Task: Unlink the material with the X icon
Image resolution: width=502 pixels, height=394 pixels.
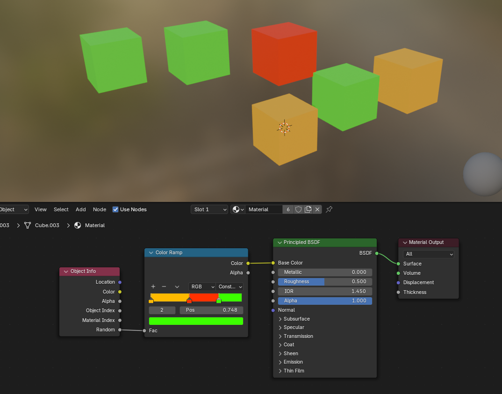Action: click(317, 209)
